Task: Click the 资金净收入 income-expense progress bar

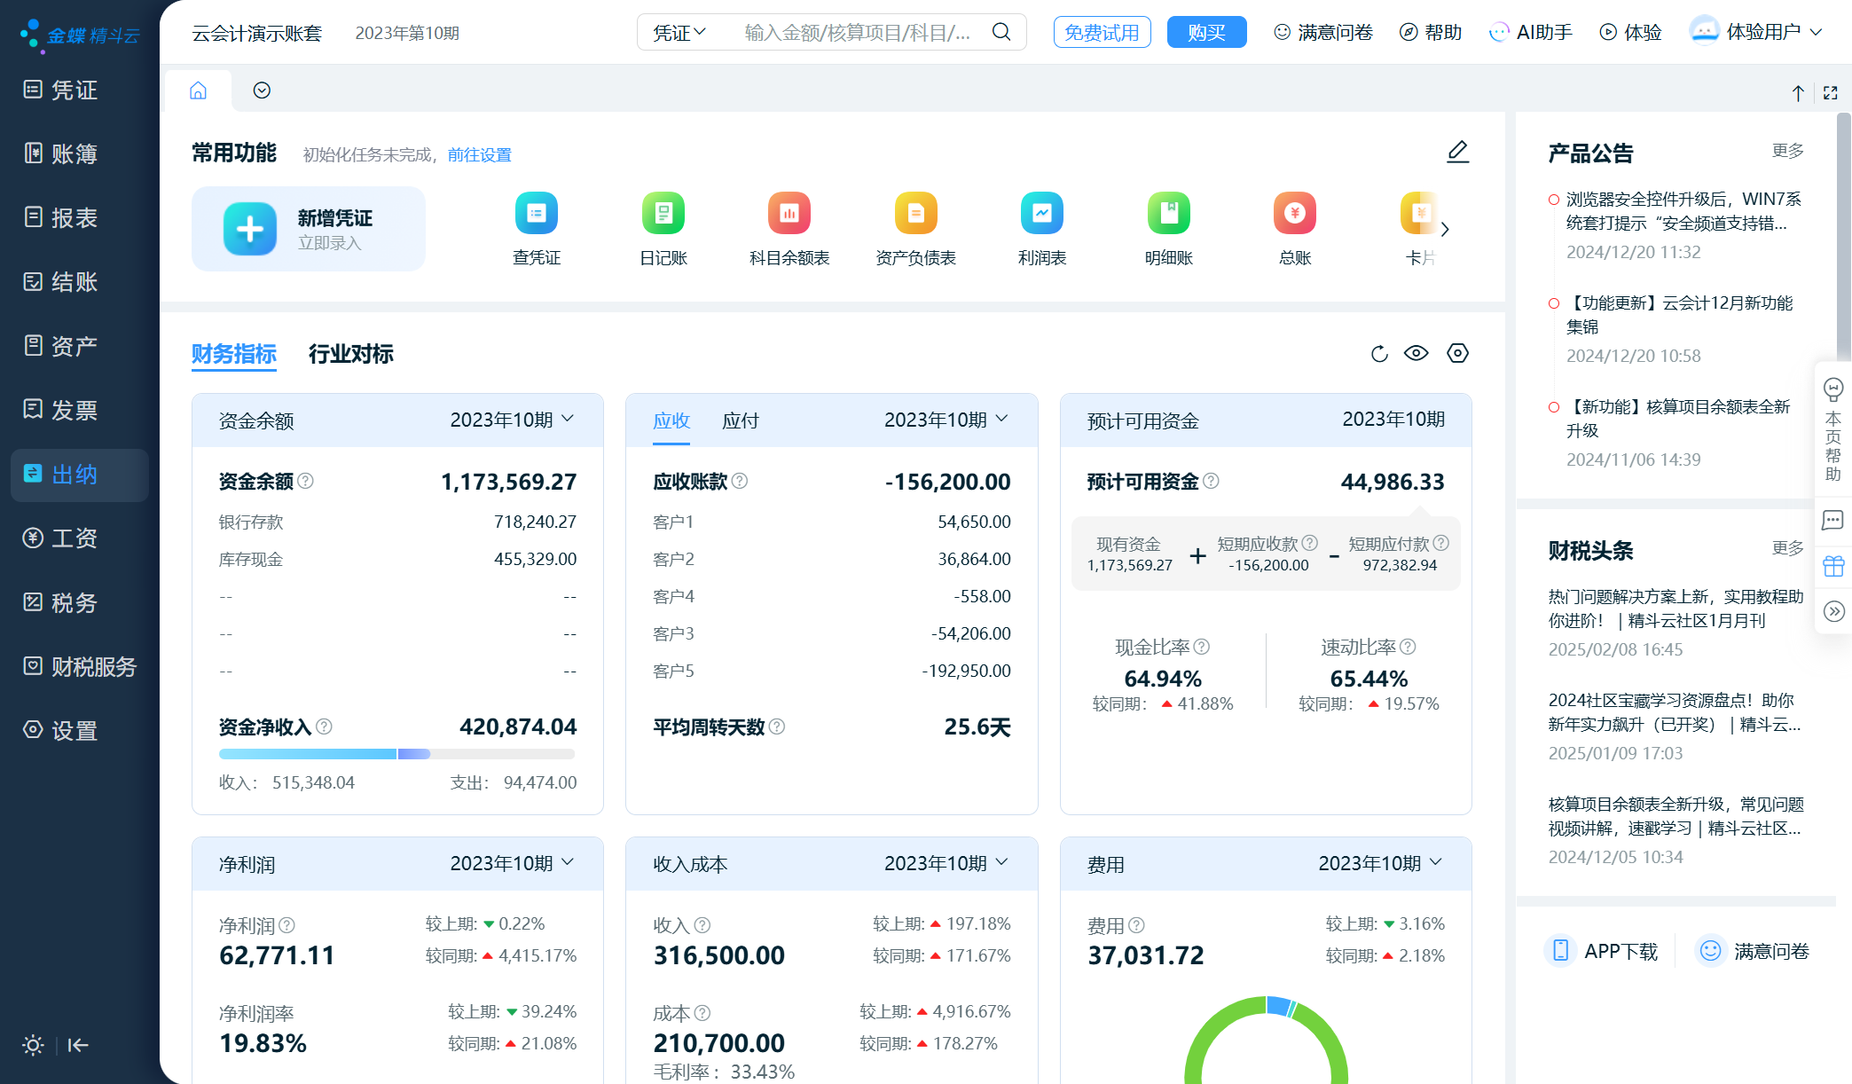Action: click(x=396, y=754)
